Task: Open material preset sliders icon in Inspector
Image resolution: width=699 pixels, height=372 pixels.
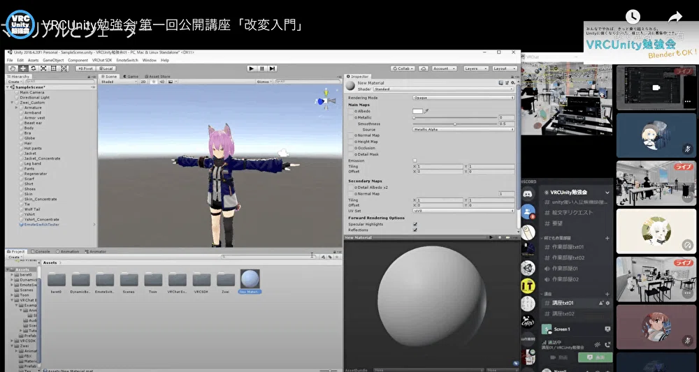Action: [x=507, y=83]
